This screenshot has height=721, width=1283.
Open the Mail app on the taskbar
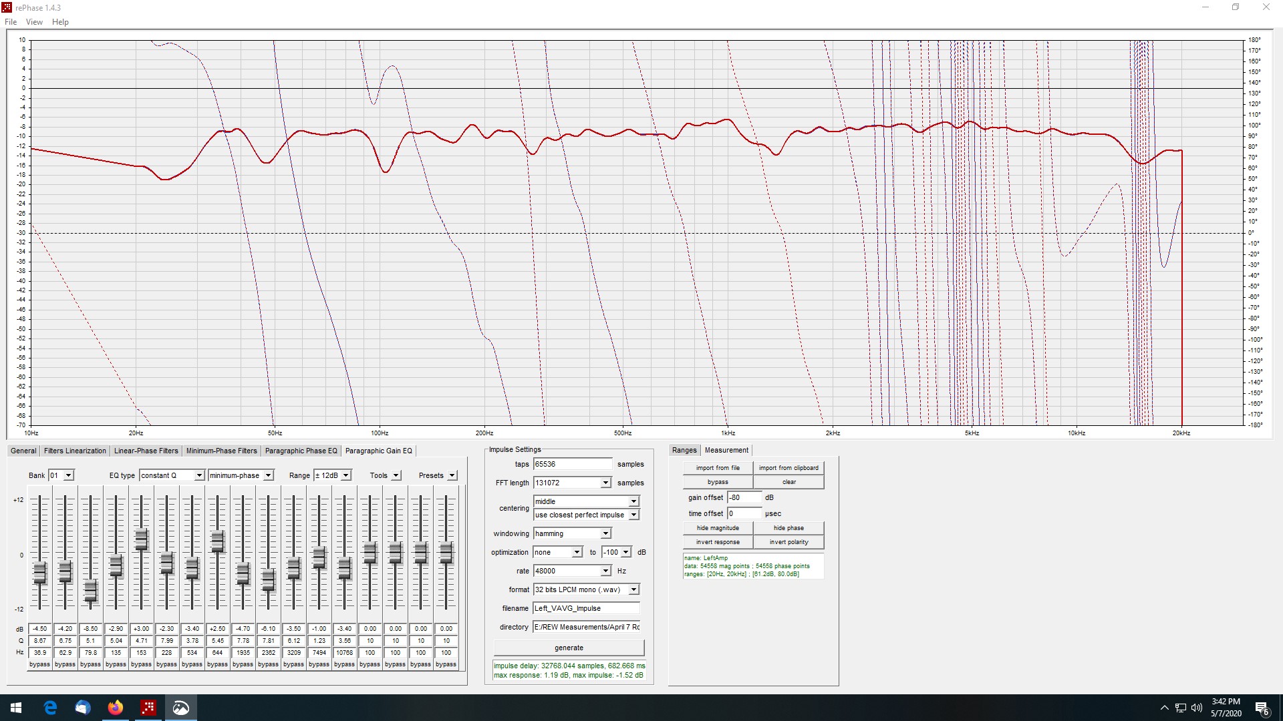(83, 708)
